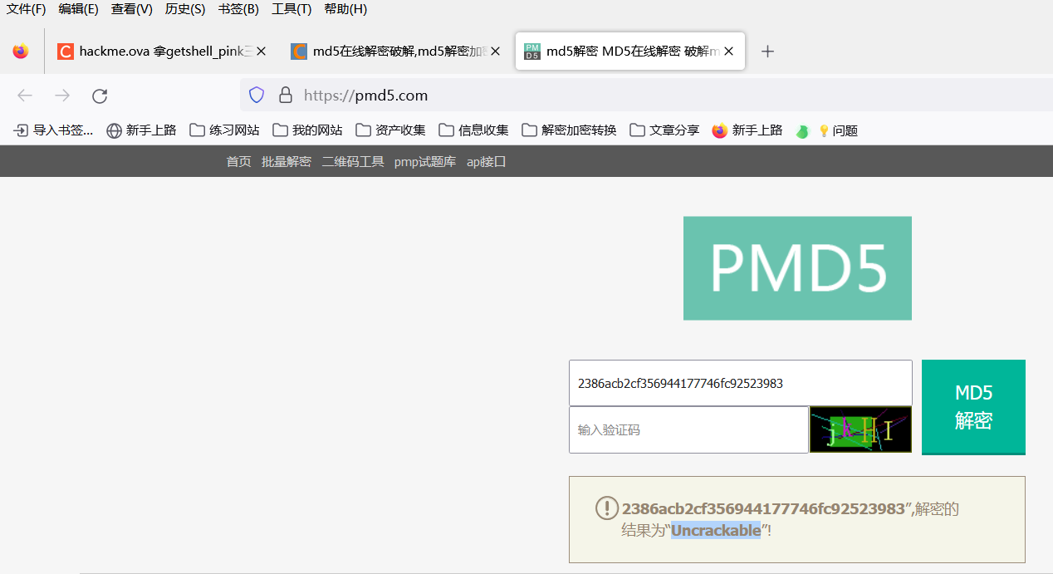
Task: Click the padlock security icon in address bar
Action: (286, 95)
